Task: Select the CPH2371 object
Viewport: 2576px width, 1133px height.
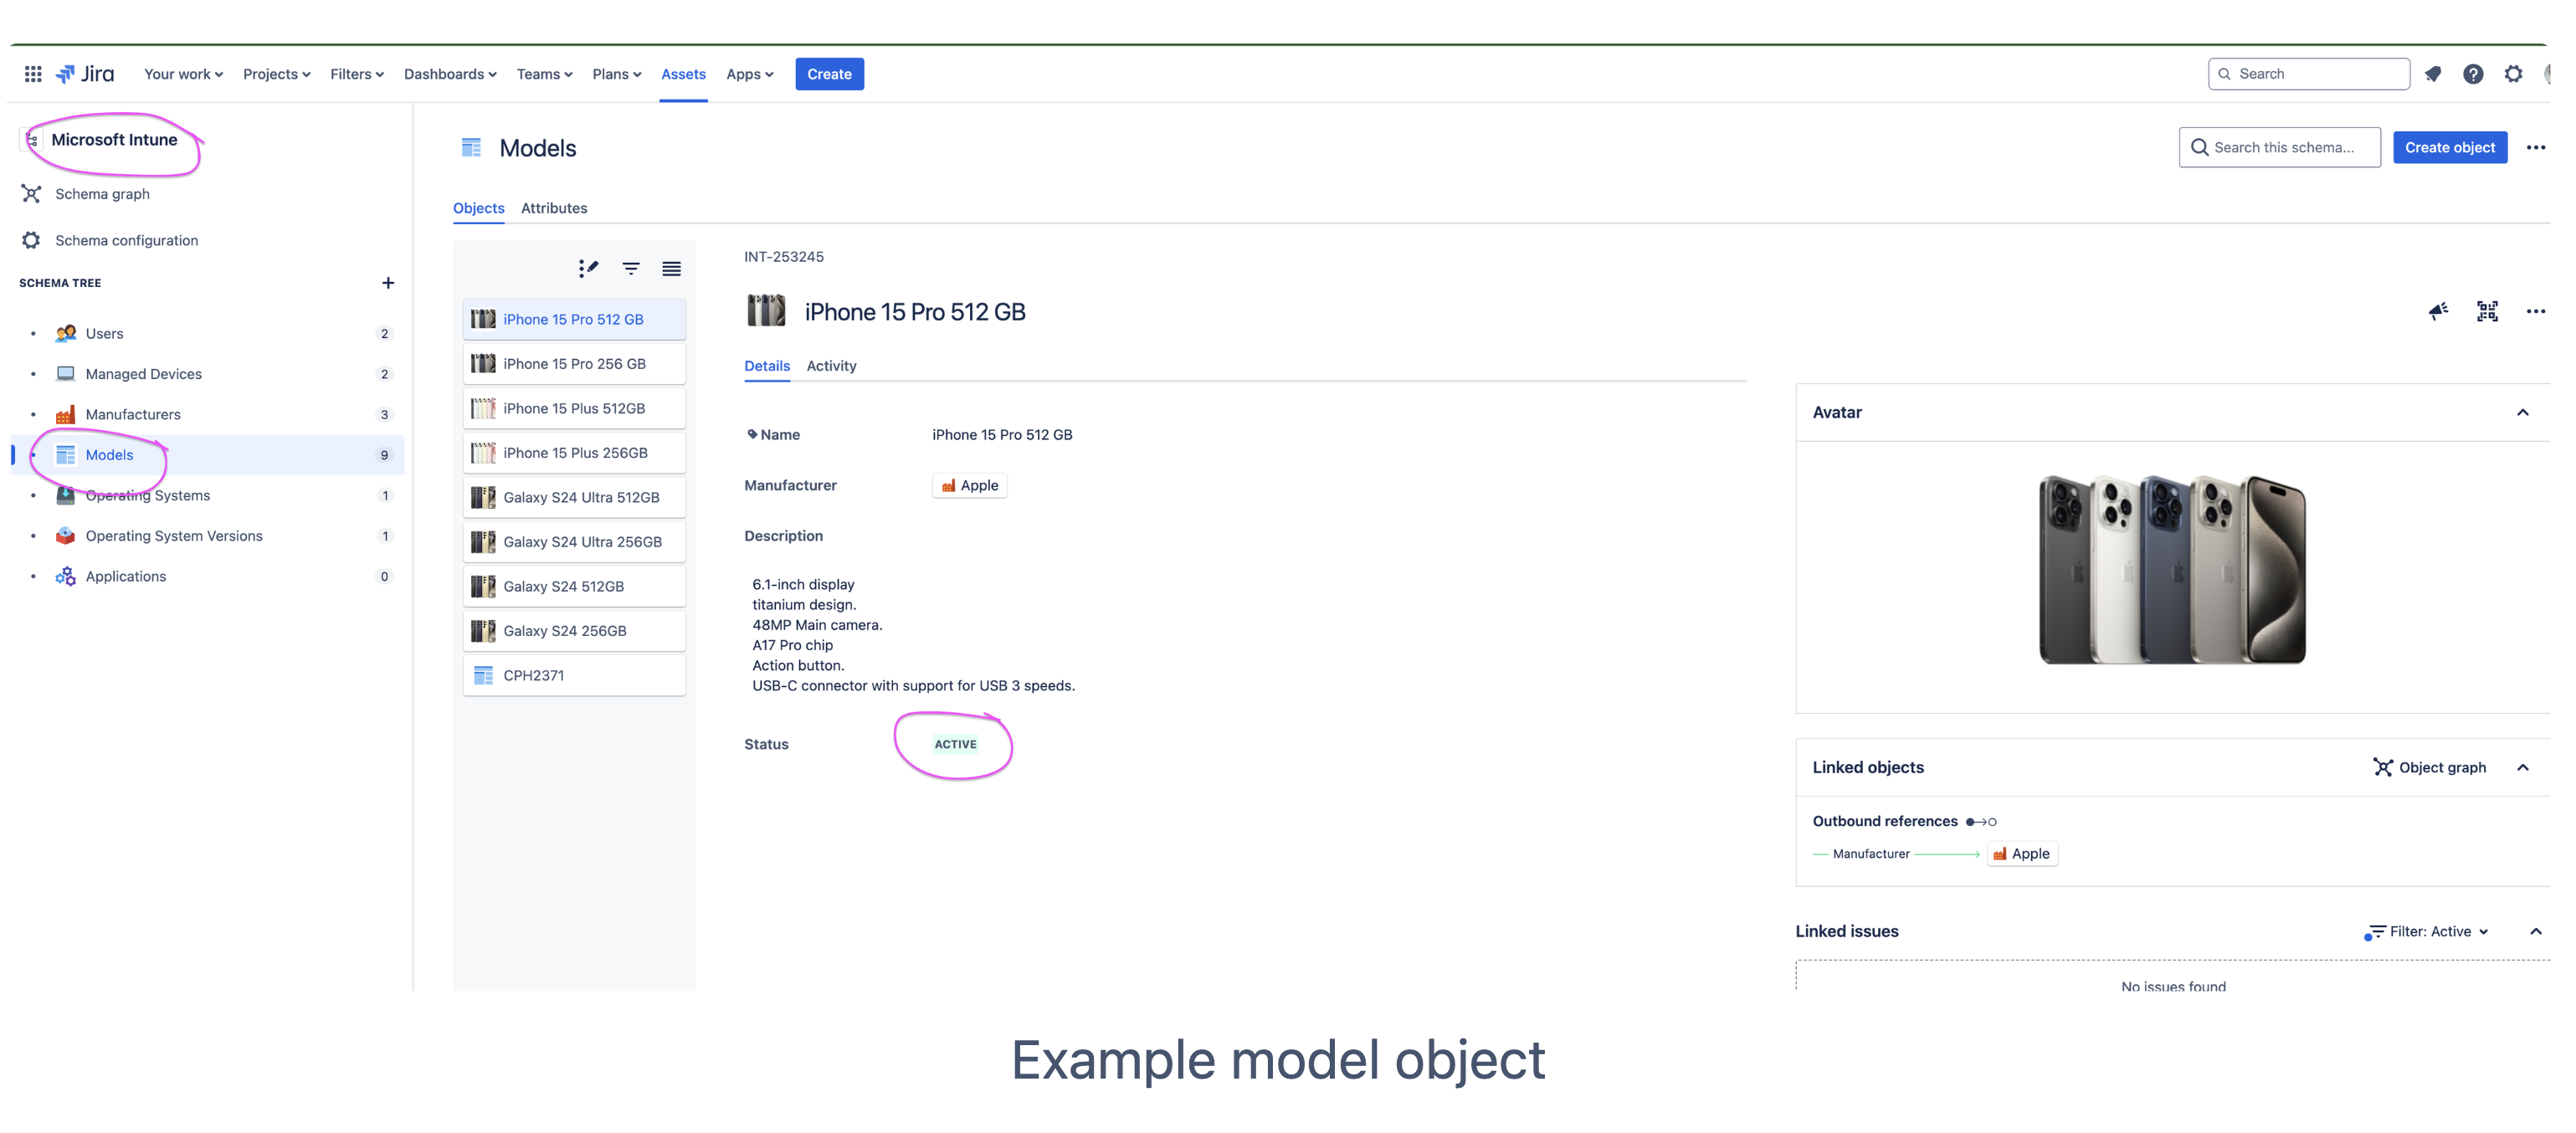Action: (x=574, y=675)
